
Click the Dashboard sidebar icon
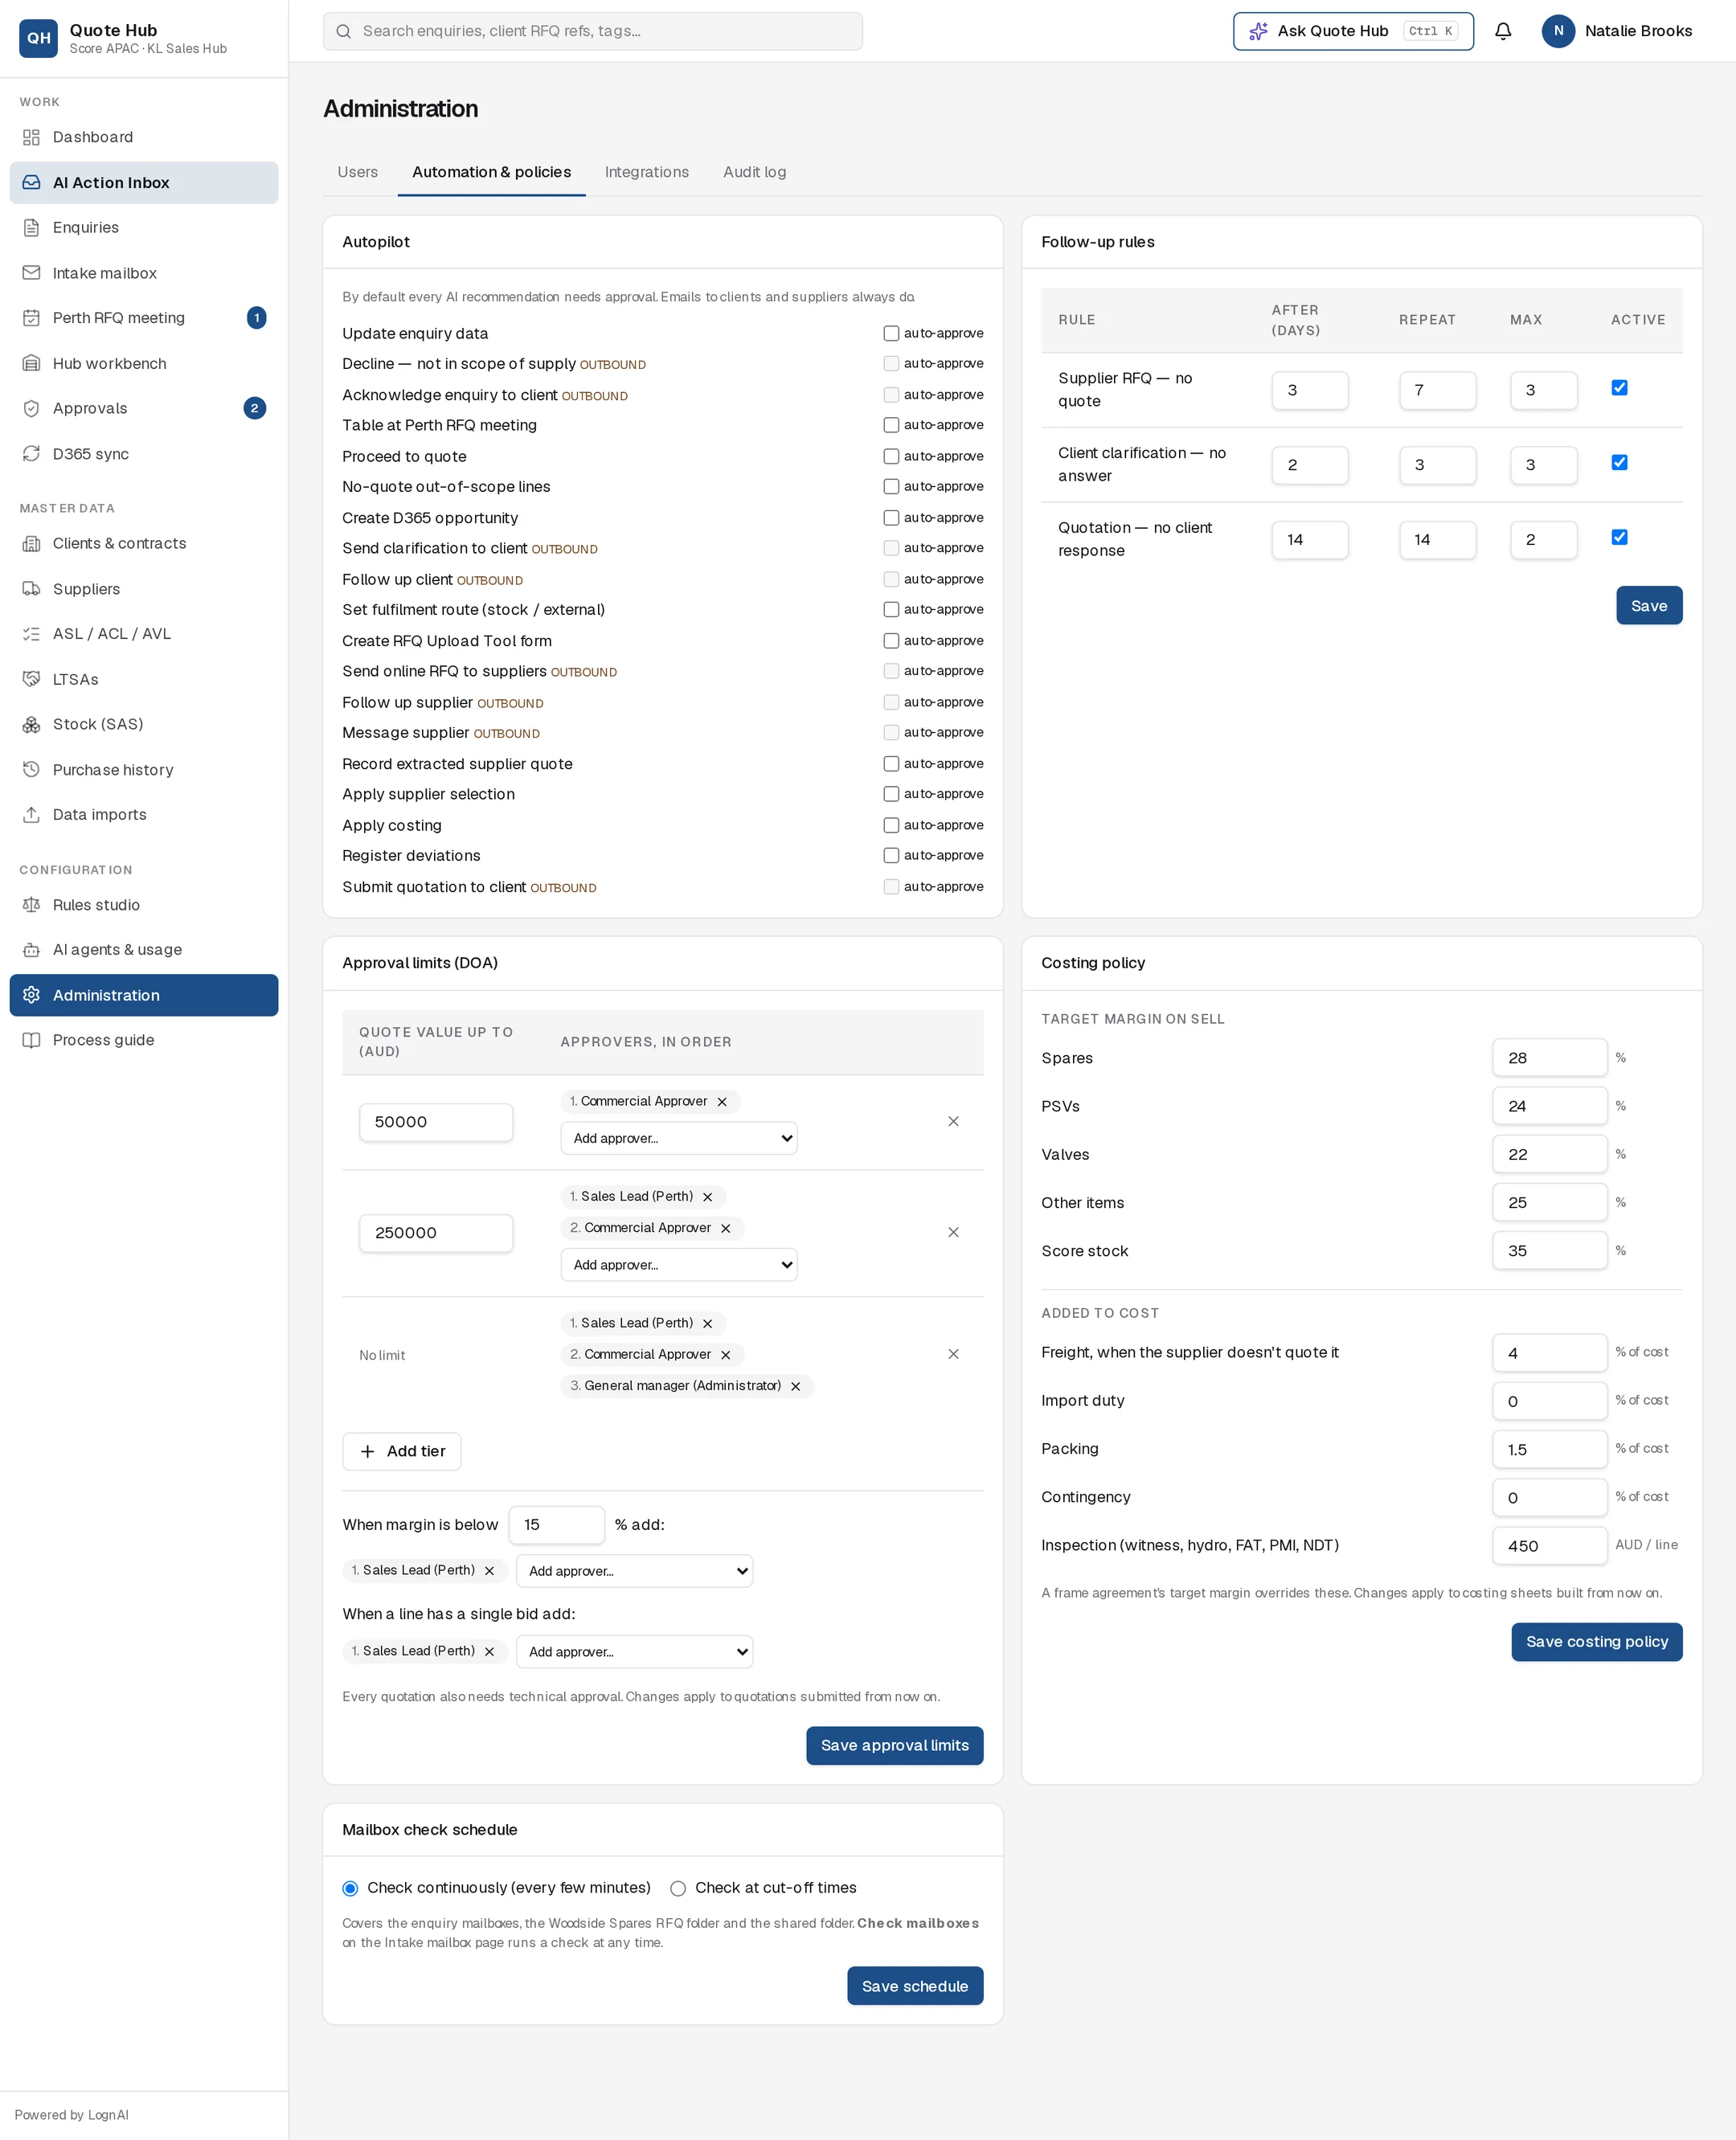click(x=31, y=137)
